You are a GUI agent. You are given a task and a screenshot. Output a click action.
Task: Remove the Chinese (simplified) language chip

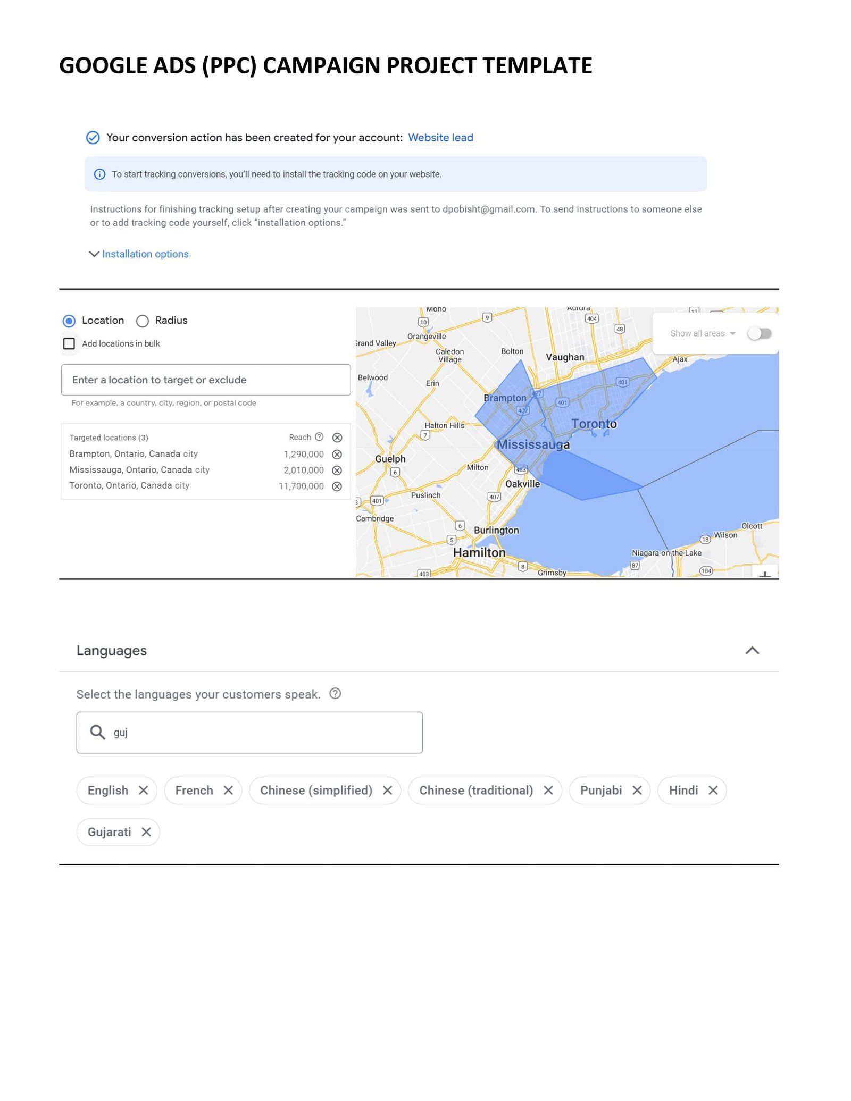coord(388,791)
